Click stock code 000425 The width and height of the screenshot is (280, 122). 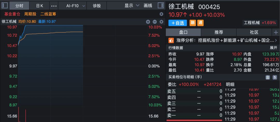(209, 7)
